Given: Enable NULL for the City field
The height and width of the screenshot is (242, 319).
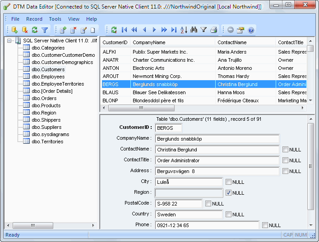Looking at the screenshot, I should point(228,182).
